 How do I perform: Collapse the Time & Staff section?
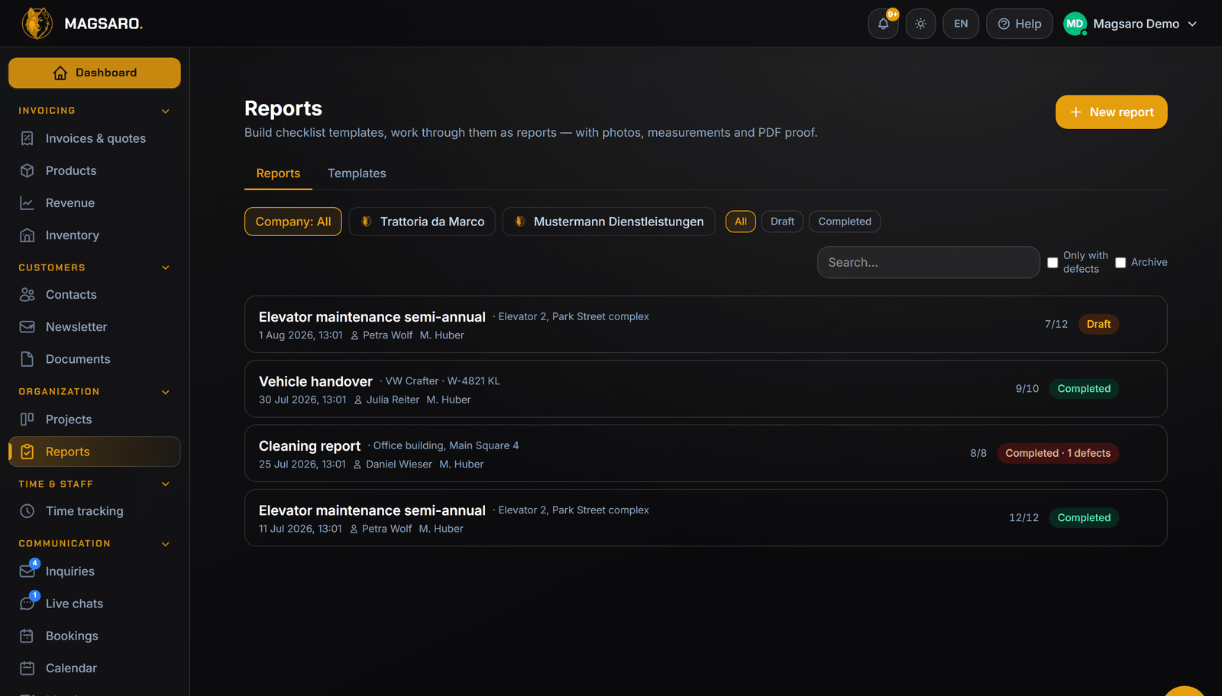click(x=166, y=484)
